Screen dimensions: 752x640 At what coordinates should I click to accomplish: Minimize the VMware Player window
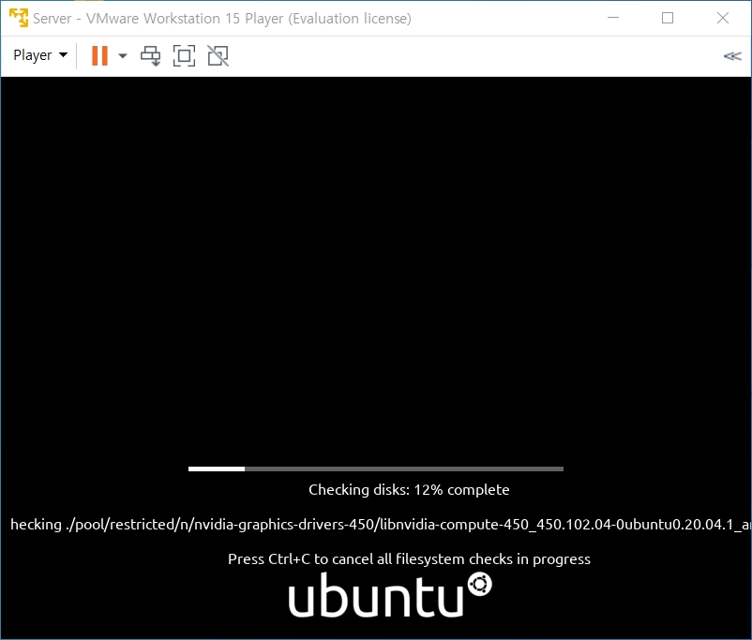[x=613, y=18]
